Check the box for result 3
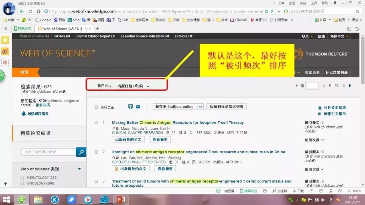 (96, 181)
